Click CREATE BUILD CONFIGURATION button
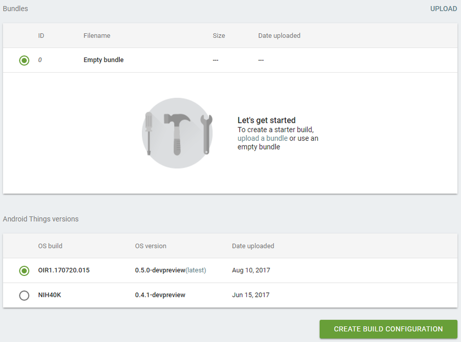 pyautogui.click(x=388, y=329)
